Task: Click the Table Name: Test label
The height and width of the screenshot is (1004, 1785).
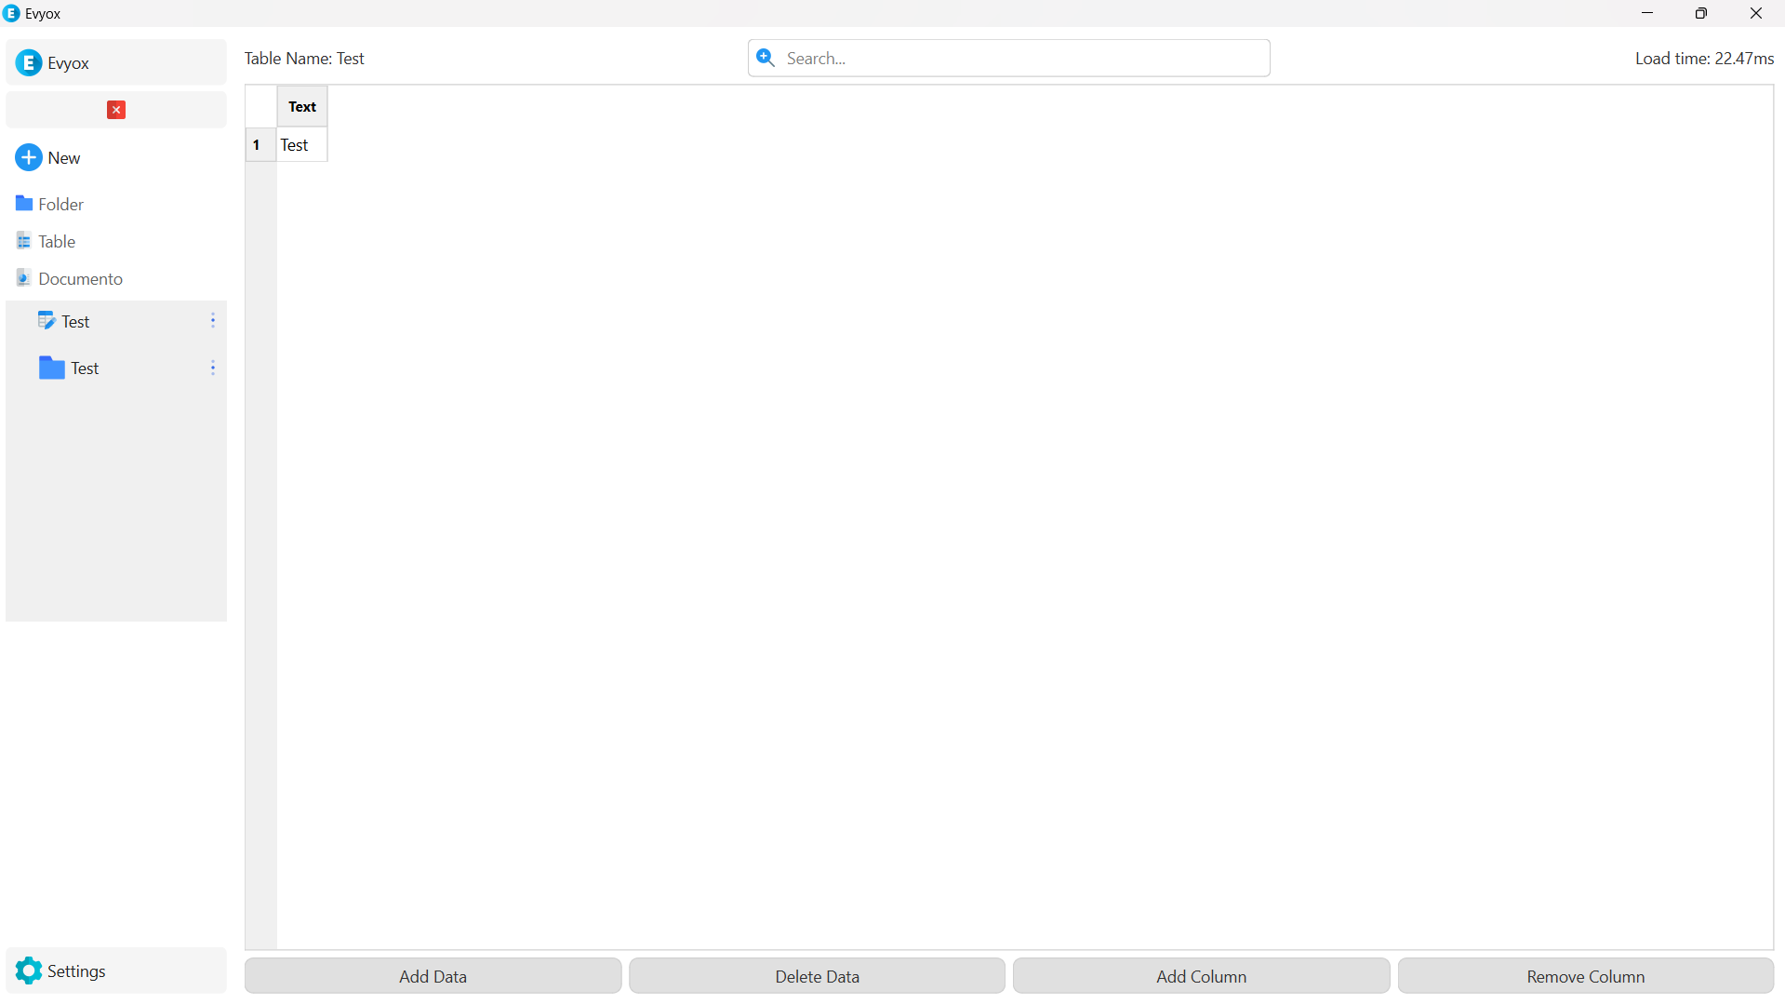Action: tap(304, 58)
